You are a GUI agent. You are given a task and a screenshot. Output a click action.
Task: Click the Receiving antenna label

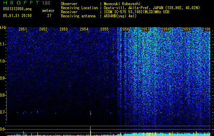[x=78, y=16]
